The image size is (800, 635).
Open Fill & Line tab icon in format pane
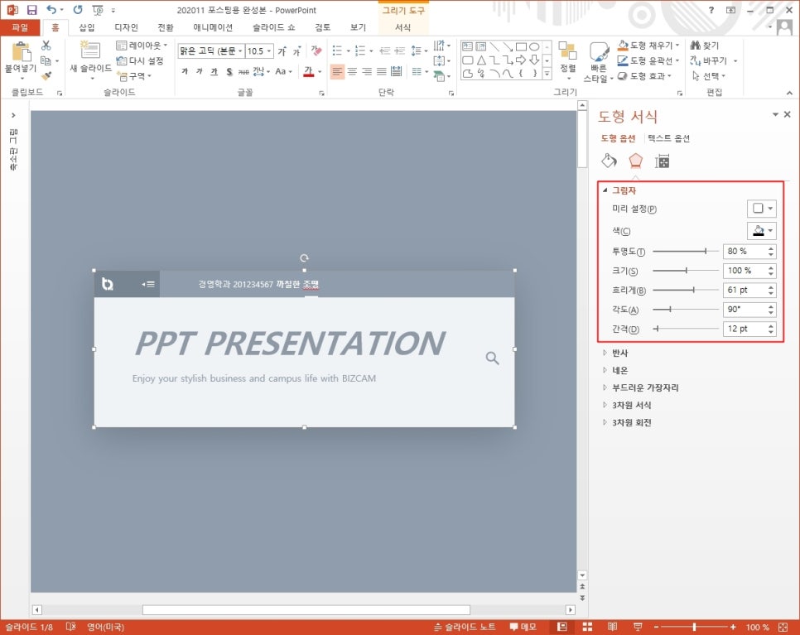[x=609, y=161]
